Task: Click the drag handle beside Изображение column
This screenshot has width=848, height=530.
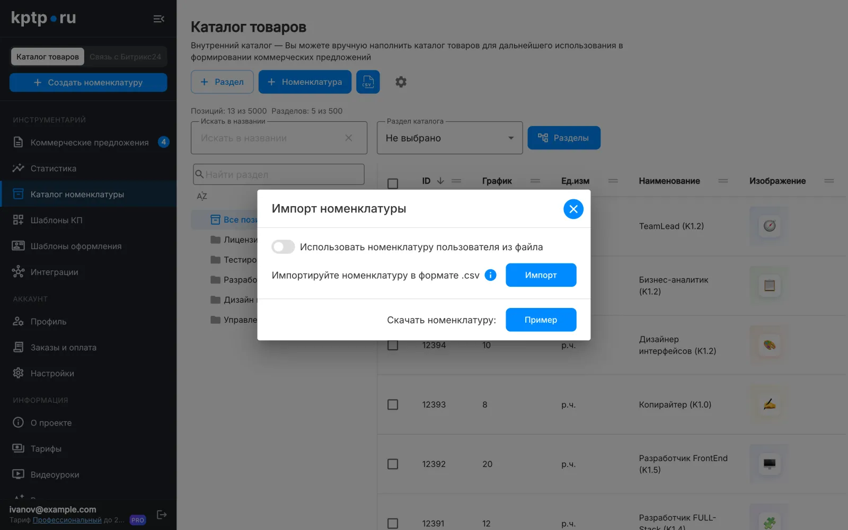Action: 829,181
